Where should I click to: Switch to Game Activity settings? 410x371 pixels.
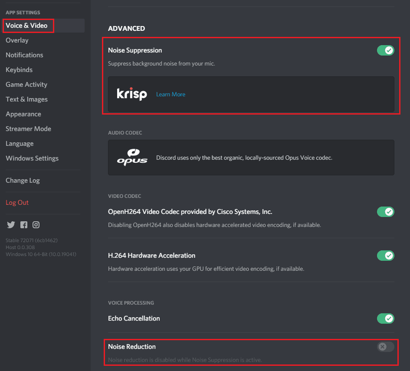coord(26,84)
